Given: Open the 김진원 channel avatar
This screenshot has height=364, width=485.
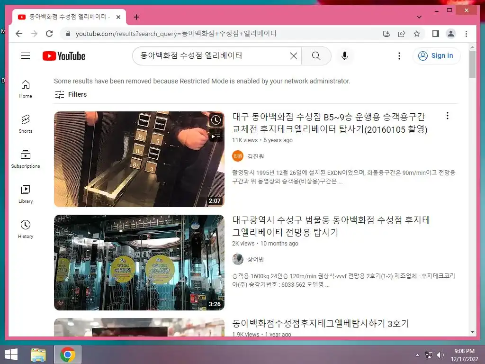Looking at the screenshot, I should point(238,156).
